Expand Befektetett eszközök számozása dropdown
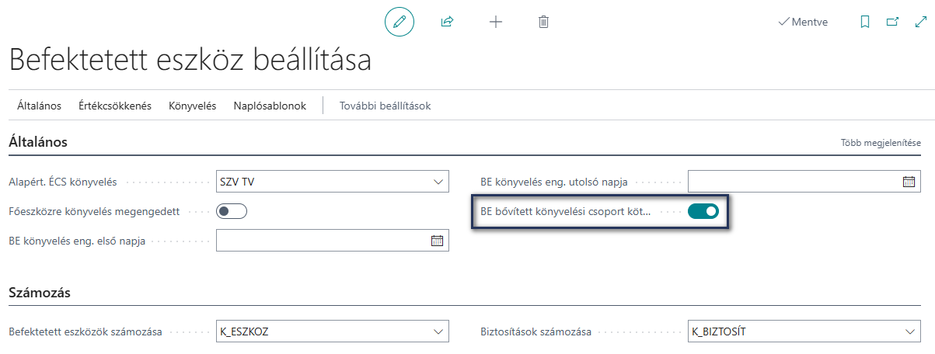 click(x=437, y=331)
